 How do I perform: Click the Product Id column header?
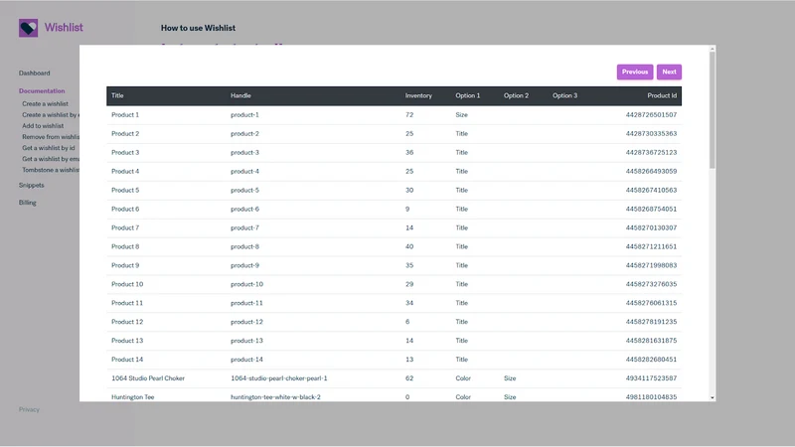pyautogui.click(x=662, y=95)
